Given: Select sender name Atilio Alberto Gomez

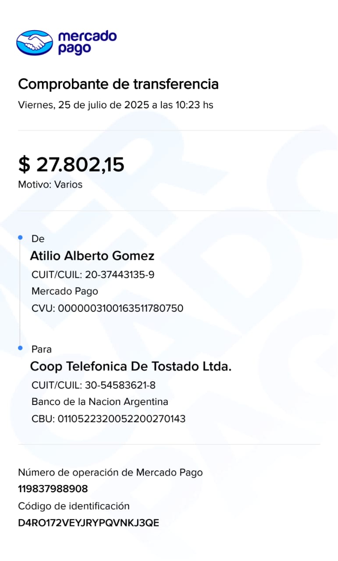Looking at the screenshot, I should pyautogui.click(x=92, y=256).
